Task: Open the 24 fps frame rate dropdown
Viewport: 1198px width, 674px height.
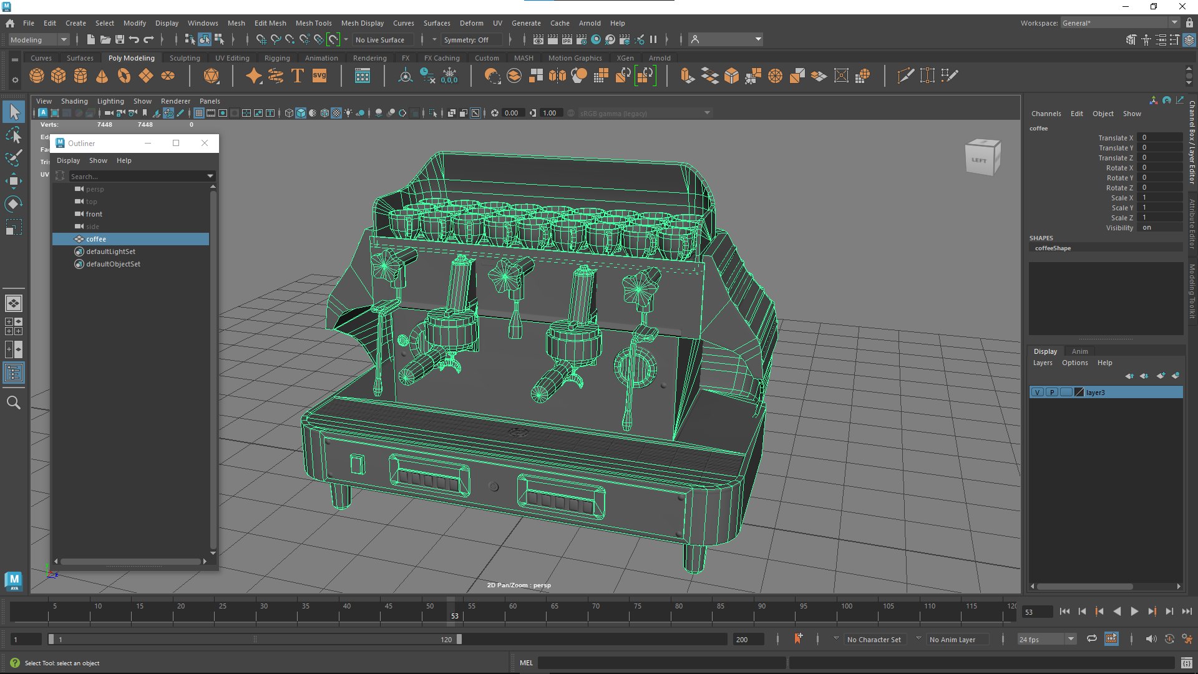Action: click(1046, 639)
